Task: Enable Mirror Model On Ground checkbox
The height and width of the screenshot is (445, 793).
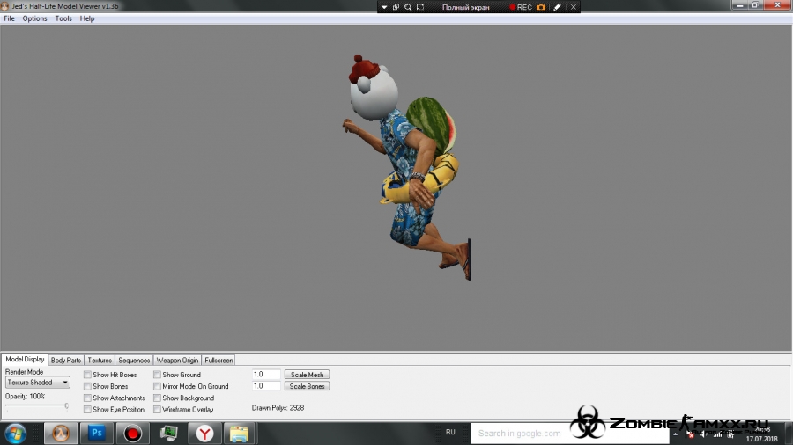Action: [x=158, y=386]
